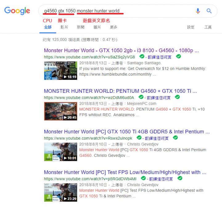This screenshot has width=222, height=207.
Task: Click green check icon right after the Rswx2ulnopk URL
Action: point(139,138)
